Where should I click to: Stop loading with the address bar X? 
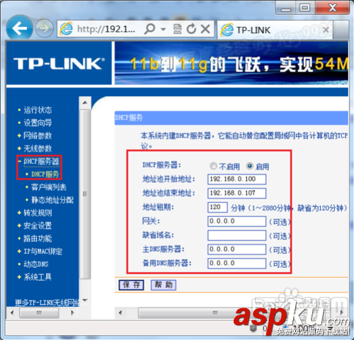tap(205, 29)
